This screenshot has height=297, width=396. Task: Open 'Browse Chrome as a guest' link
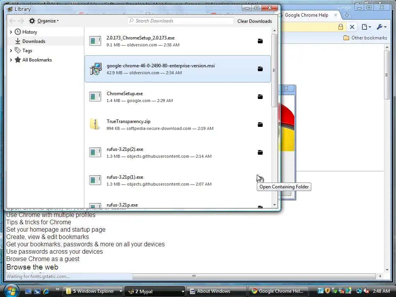click(x=43, y=259)
